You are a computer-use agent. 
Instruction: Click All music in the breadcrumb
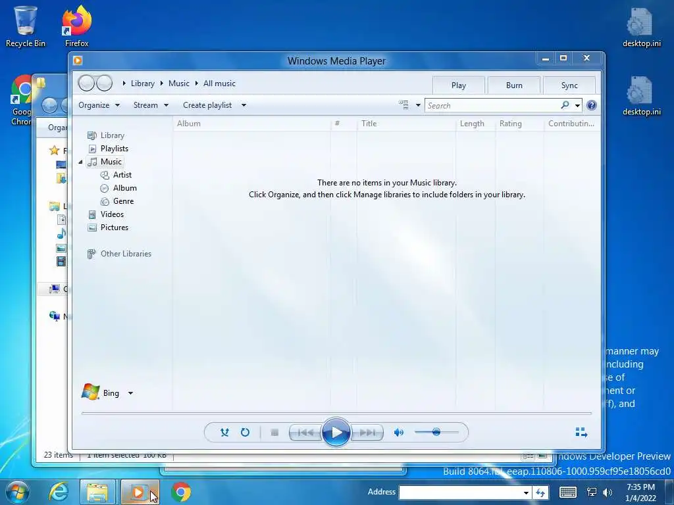(x=219, y=84)
